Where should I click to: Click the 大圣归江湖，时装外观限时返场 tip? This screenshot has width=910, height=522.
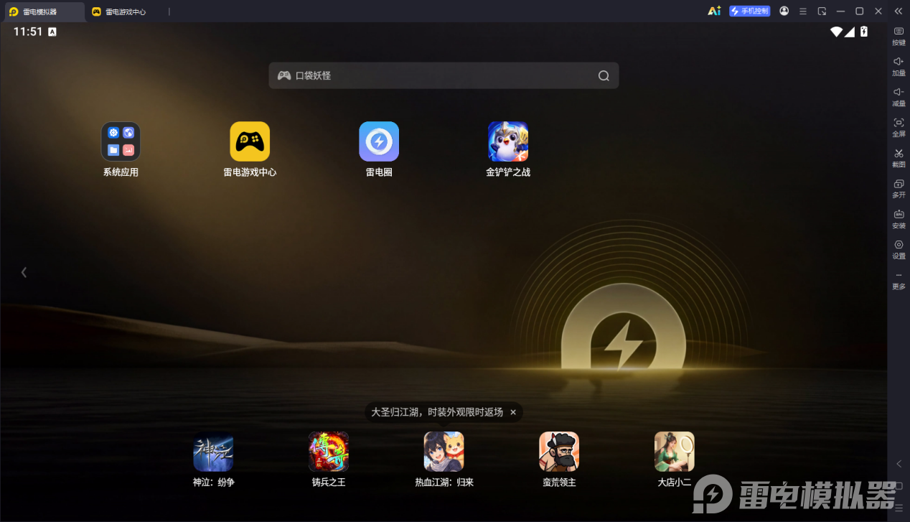coord(437,412)
